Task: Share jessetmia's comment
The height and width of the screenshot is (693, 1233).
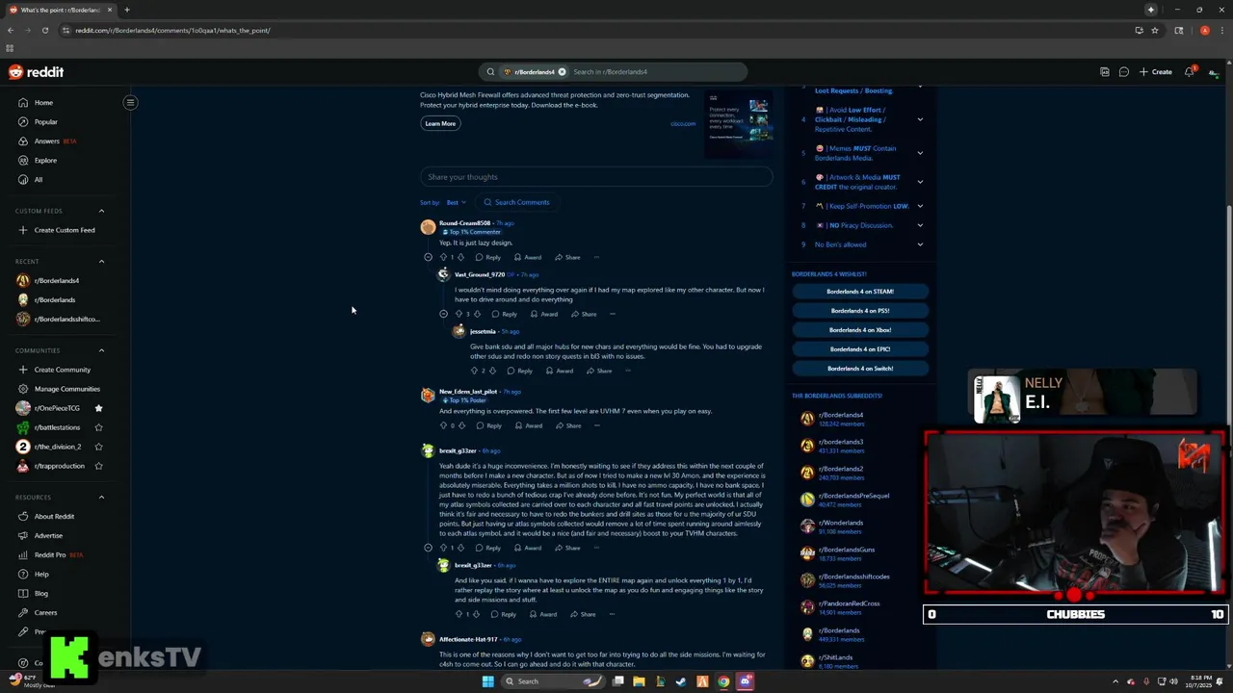Action: pyautogui.click(x=599, y=371)
